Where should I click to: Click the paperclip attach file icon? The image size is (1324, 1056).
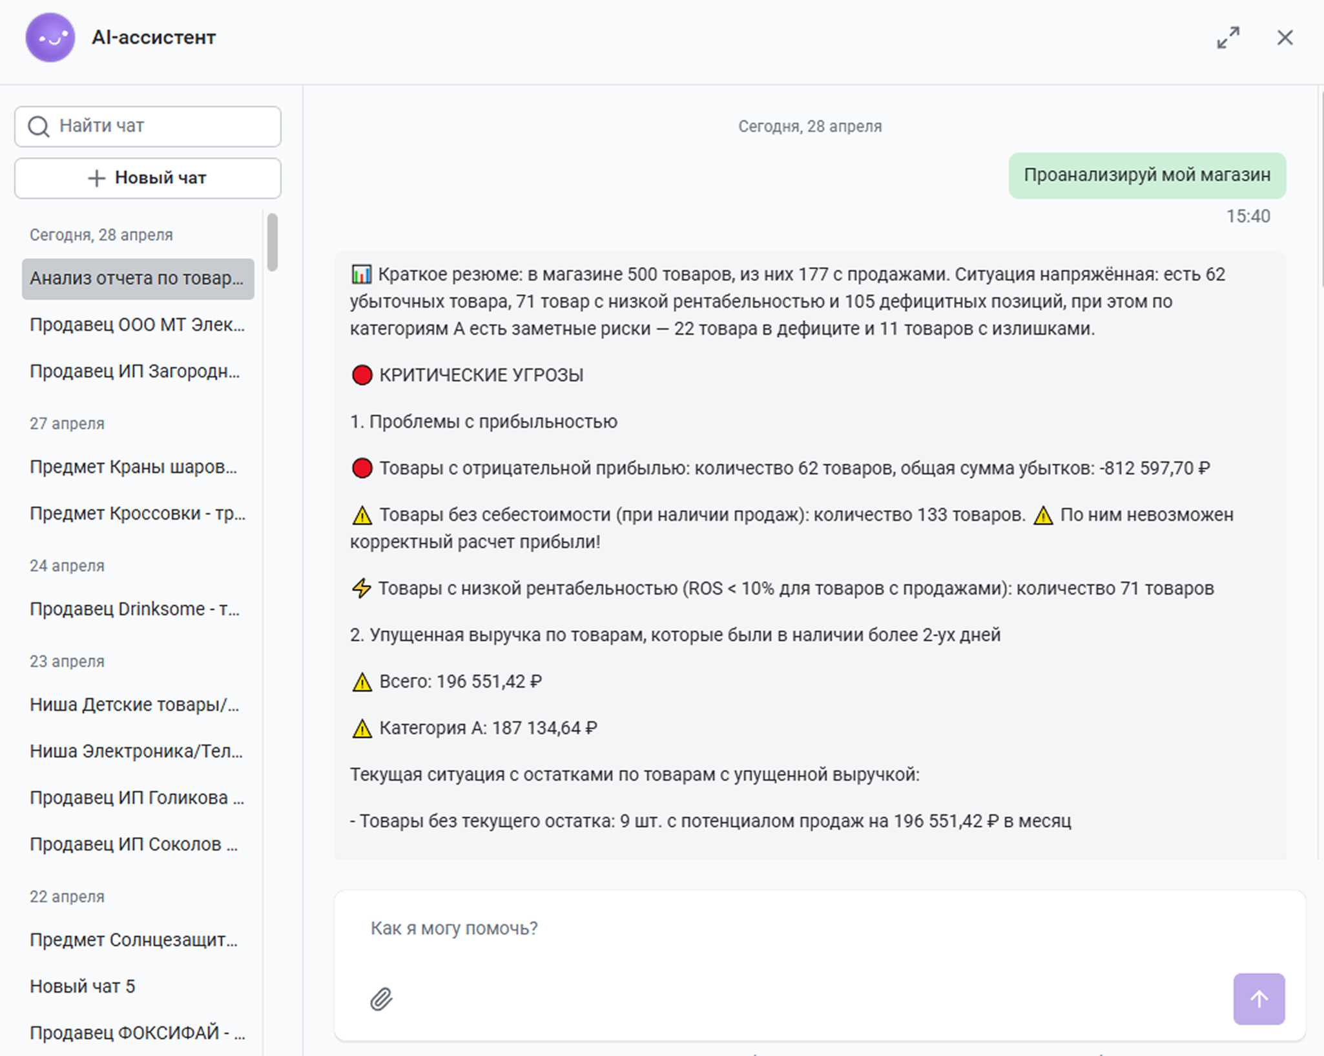pyautogui.click(x=381, y=999)
